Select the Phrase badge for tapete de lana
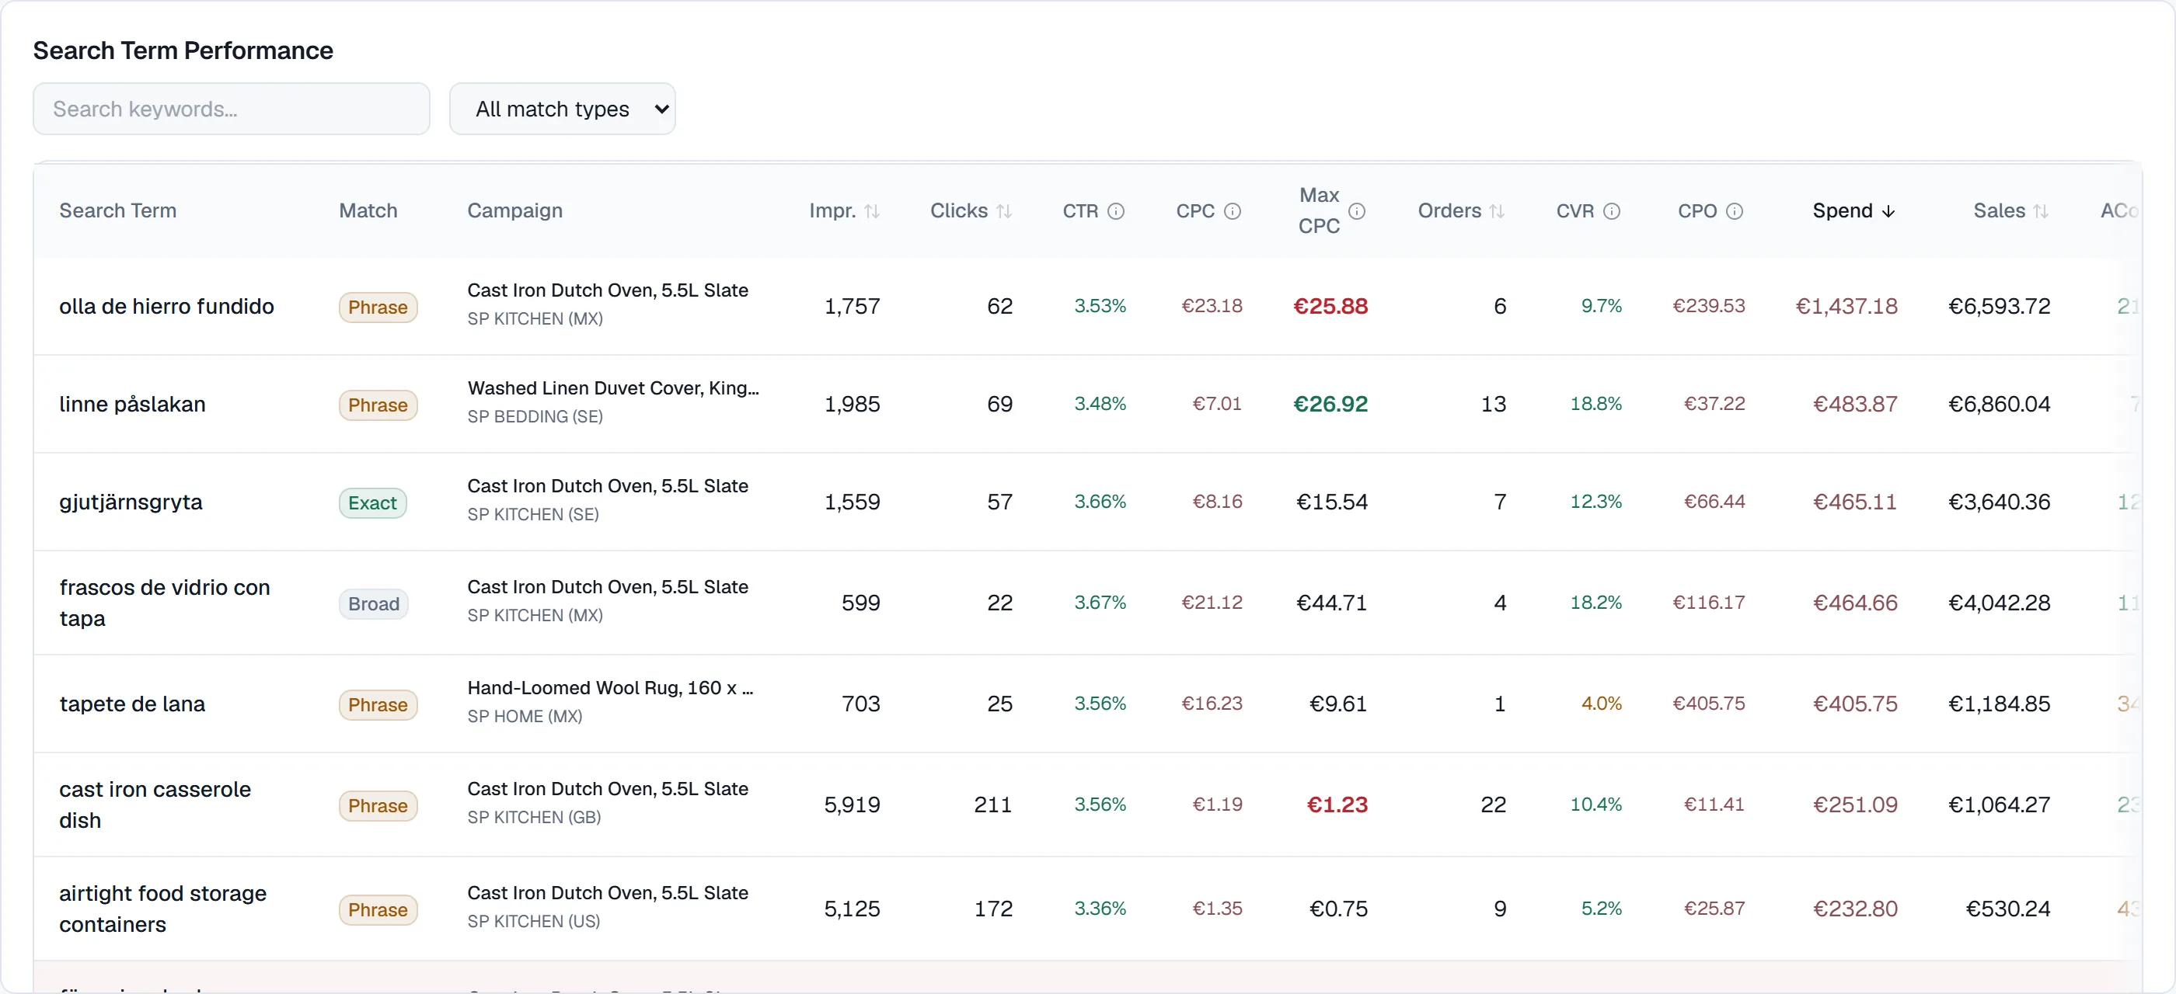2176x994 pixels. coord(378,704)
